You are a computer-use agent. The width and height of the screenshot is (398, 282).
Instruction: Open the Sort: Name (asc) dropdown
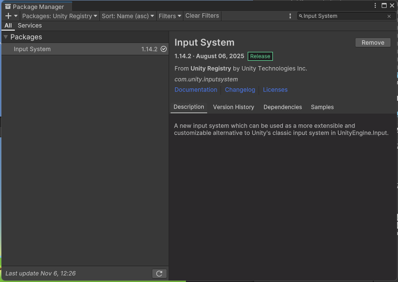click(128, 16)
